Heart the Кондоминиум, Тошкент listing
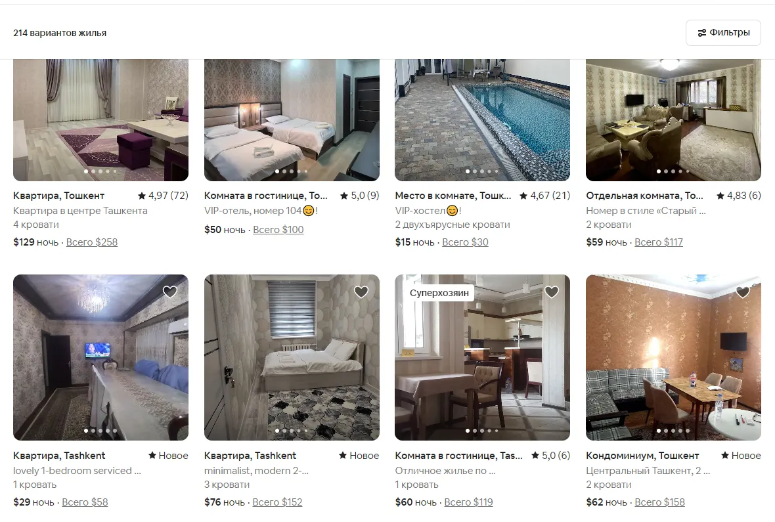The height and width of the screenshot is (522, 775). (x=743, y=292)
